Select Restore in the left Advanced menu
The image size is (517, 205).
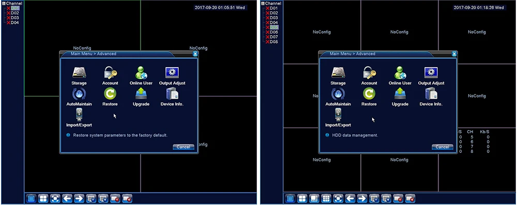click(110, 97)
